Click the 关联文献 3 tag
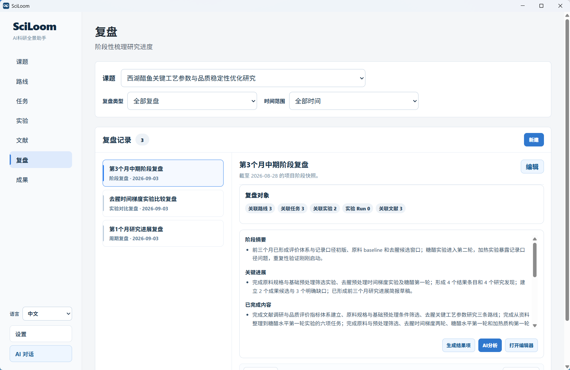570x370 pixels. (x=391, y=208)
